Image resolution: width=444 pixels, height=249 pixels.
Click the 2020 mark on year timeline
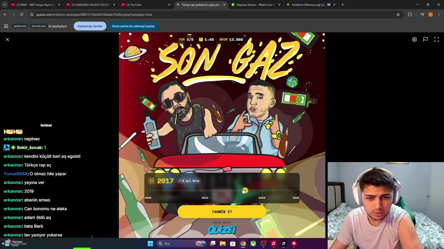pos(262,198)
